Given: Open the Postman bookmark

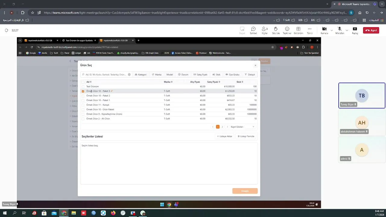Looking at the screenshot, I should coord(201,53).
